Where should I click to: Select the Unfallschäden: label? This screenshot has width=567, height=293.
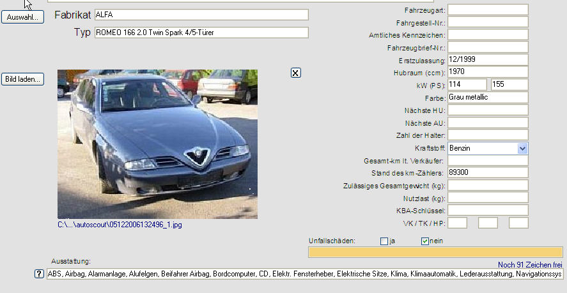332,241
